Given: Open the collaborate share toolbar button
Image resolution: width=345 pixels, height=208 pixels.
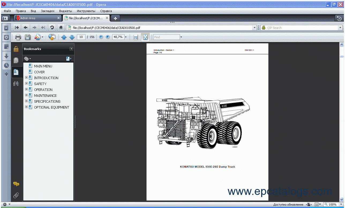Looking at the screenshot, I should click(x=39, y=37).
